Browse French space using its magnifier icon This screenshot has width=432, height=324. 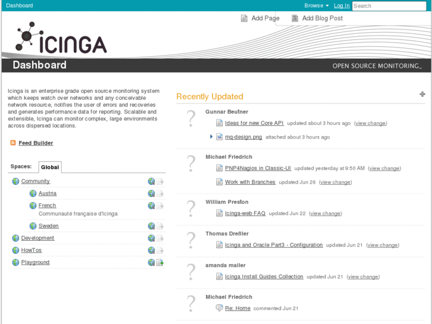tap(152, 206)
